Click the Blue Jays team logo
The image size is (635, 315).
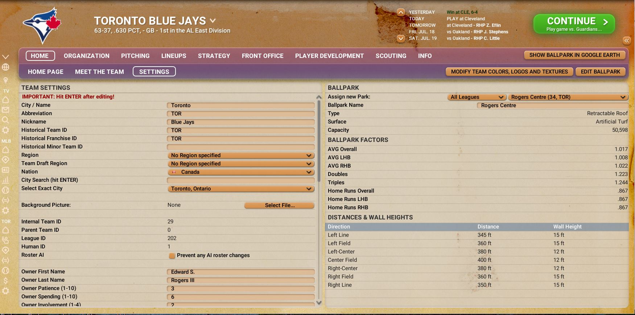click(x=42, y=25)
